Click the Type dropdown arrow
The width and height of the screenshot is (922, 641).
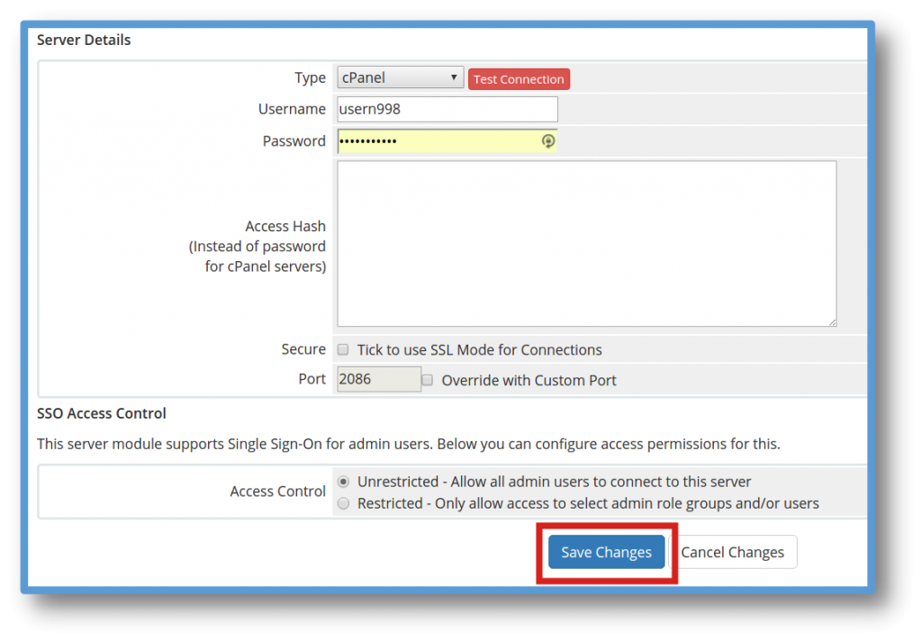(455, 78)
